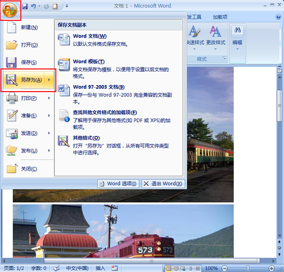Expand the 编辑 group dropdown
This screenshot has width=284, height=272.
point(237,49)
